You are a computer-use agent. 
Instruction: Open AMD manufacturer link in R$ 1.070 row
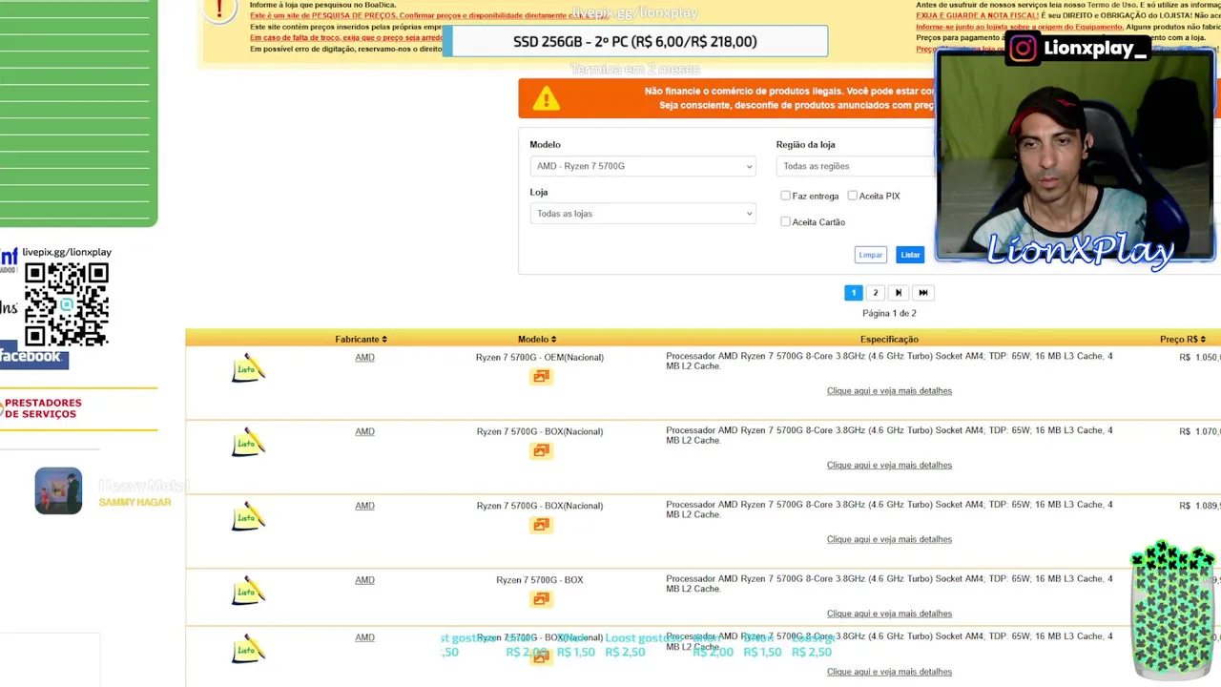pos(364,431)
